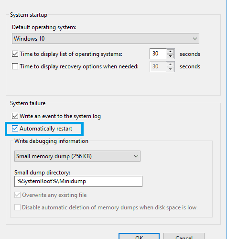Uncheck Time to display list of operating systems
Image resolution: width=227 pixels, height=239 pixels.
15,54
